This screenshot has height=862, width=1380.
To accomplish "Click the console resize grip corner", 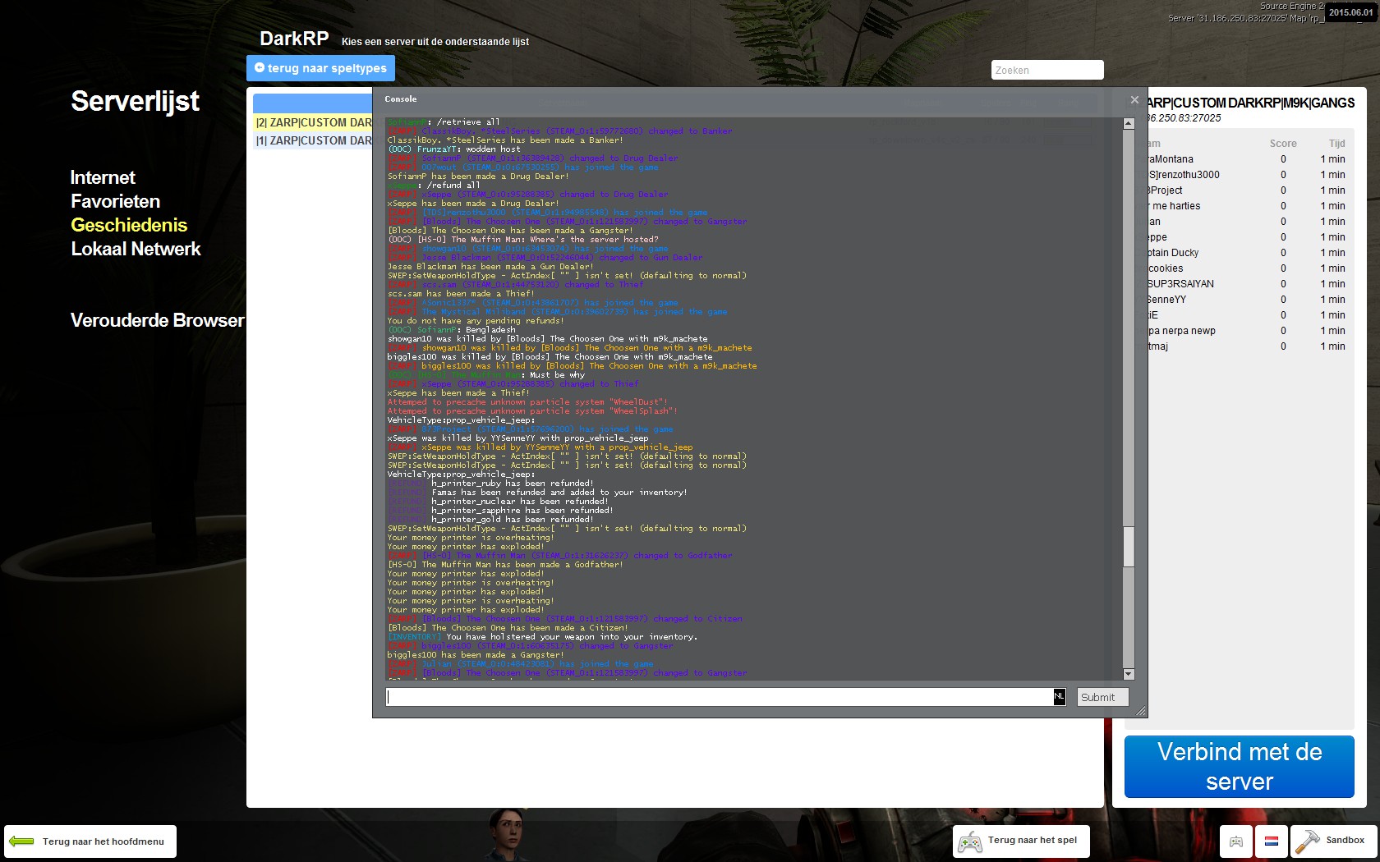I will 1141,711.
